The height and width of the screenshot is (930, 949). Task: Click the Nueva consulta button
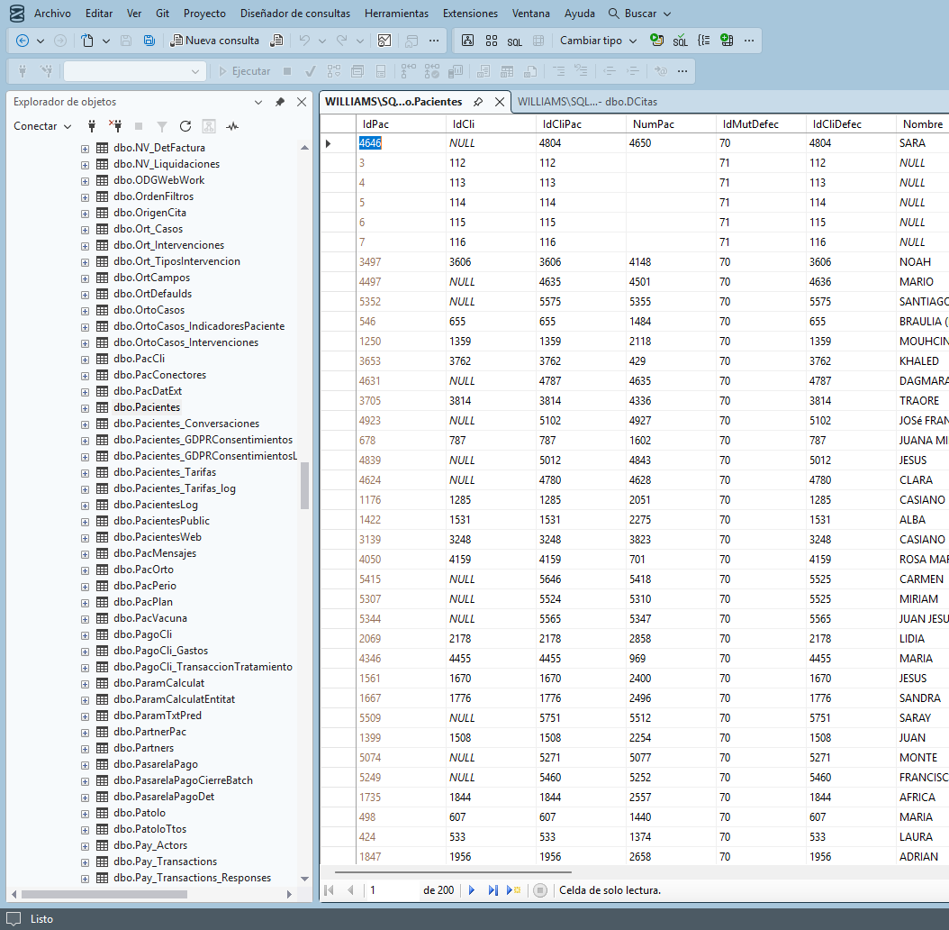click(x=215, y=41)
